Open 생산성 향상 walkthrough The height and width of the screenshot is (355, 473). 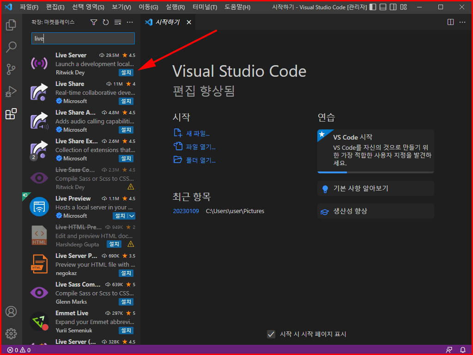(376, 211)
